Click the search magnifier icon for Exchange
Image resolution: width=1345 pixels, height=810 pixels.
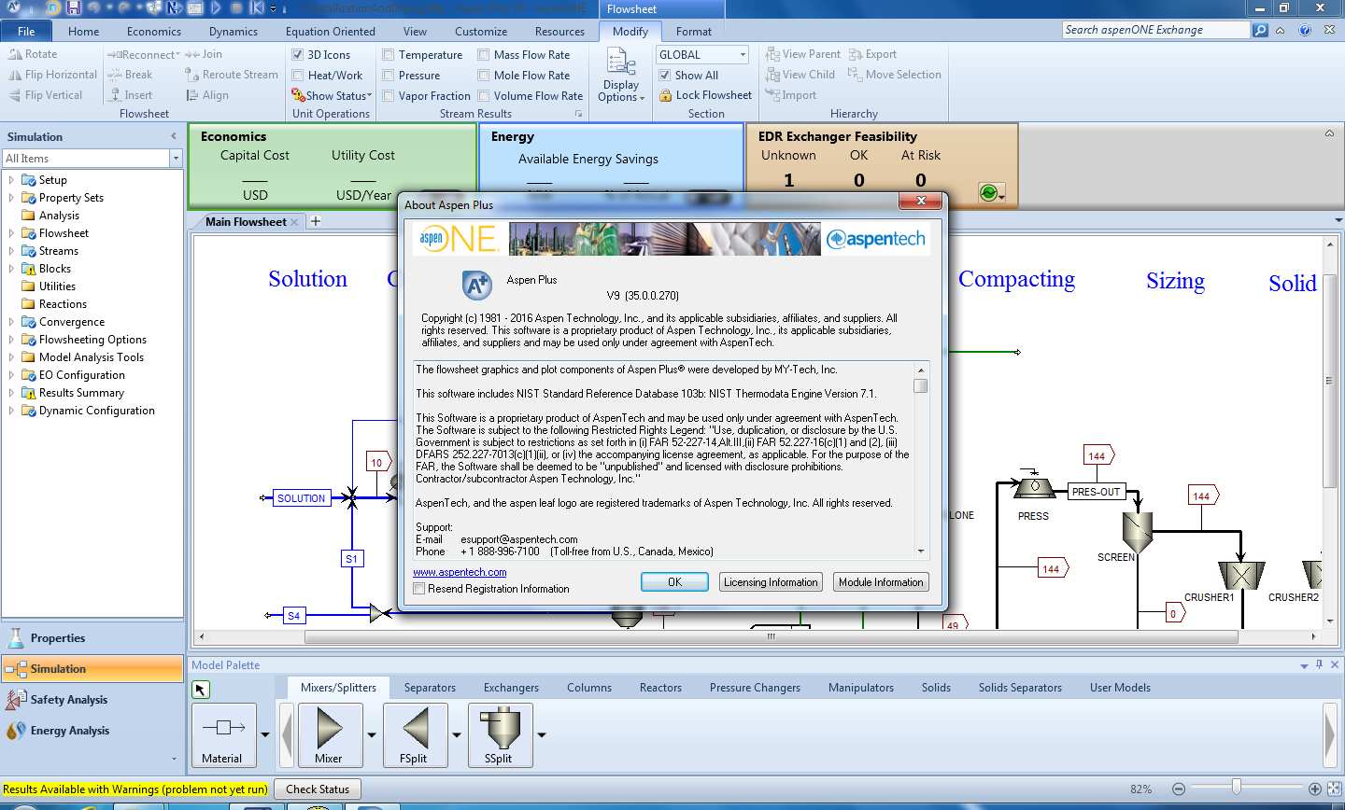(1260, 30)
